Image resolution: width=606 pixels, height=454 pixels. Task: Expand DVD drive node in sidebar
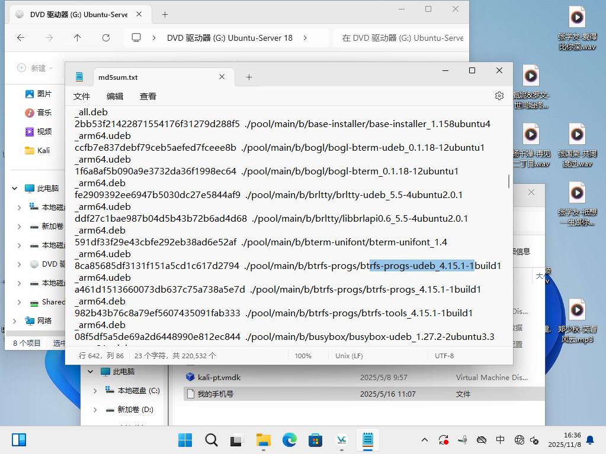point(19,264)
